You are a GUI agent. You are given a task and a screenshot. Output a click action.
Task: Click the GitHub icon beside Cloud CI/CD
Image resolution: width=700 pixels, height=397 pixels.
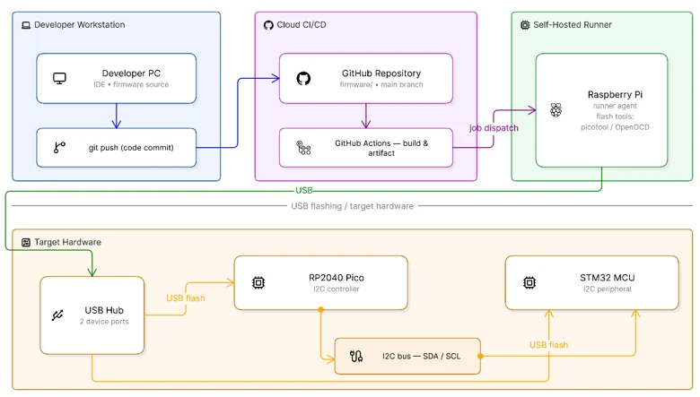click(x=268, y=25)
